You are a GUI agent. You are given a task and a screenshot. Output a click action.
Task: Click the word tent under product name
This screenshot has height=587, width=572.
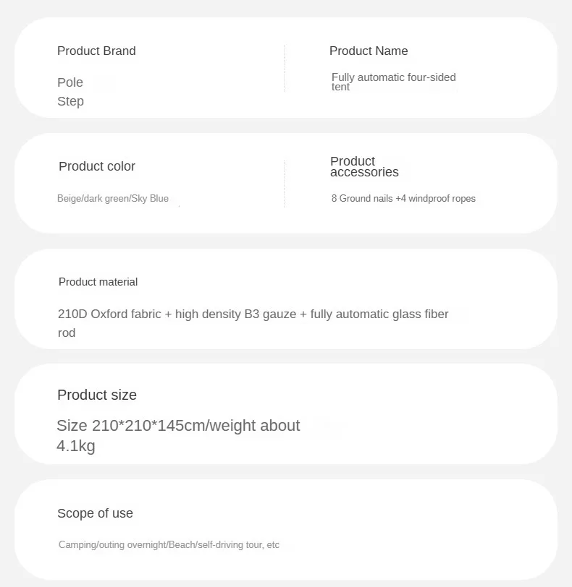pos(340,87)
